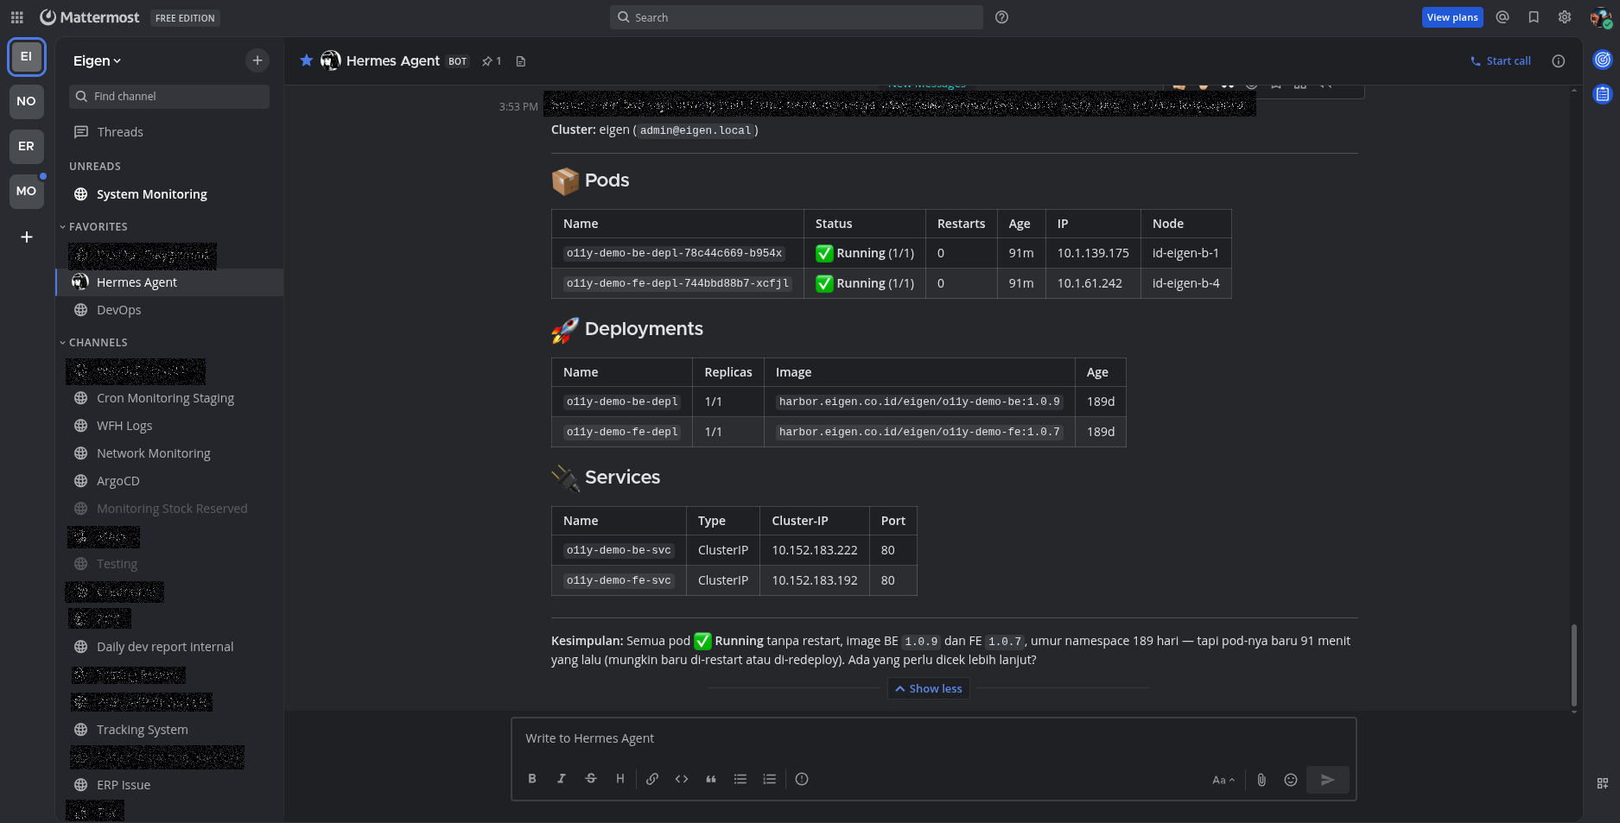Insert a bulleted list

740,779
